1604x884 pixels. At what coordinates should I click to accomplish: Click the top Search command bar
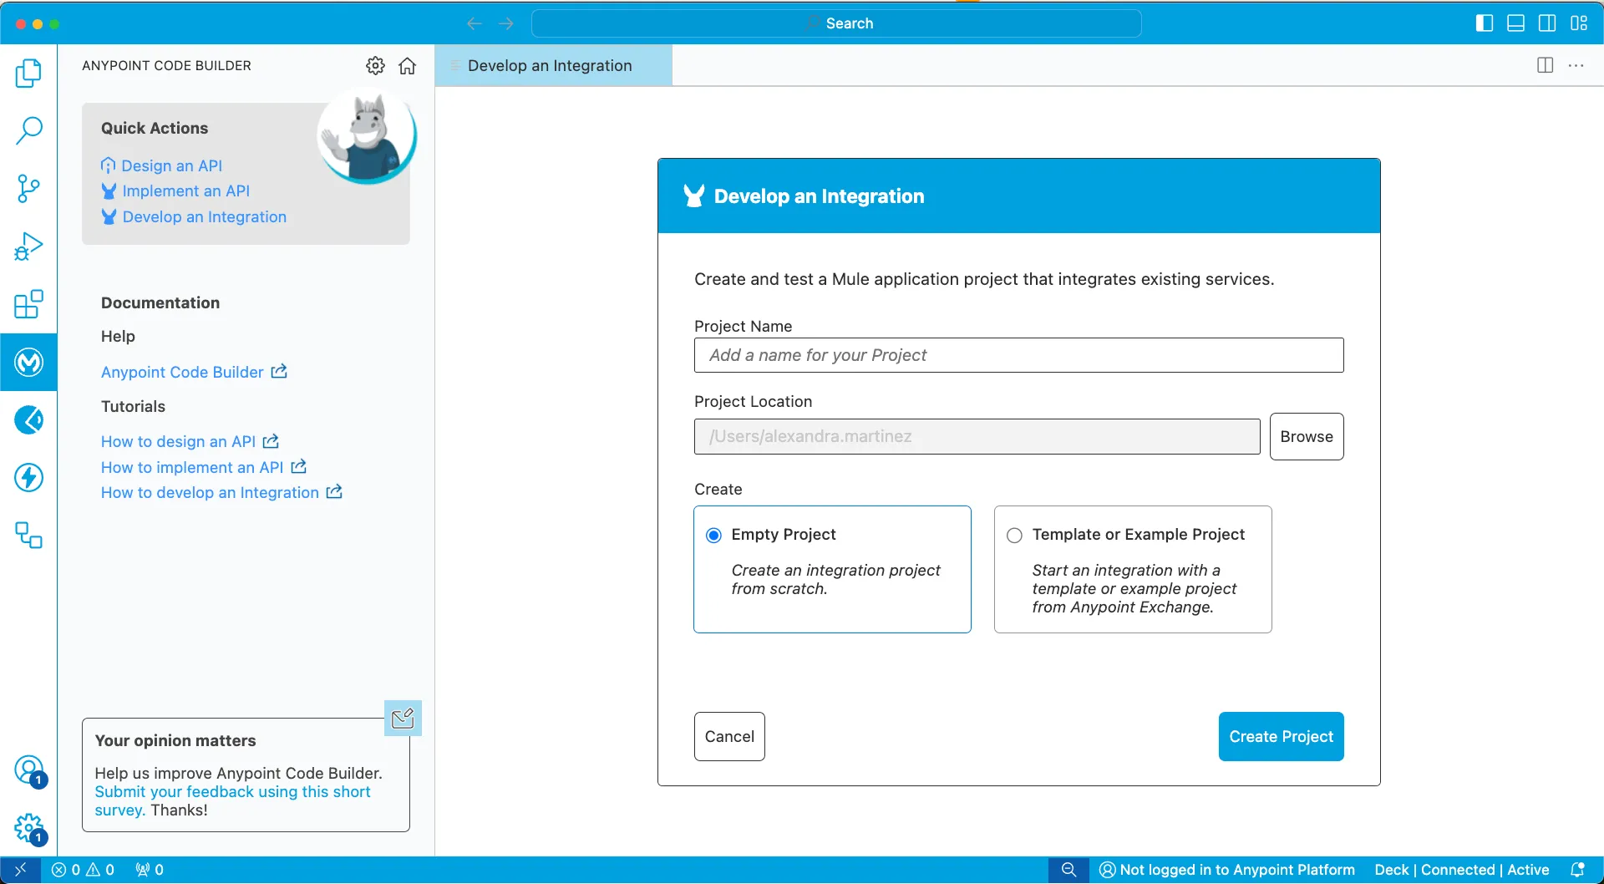(836, 23)
